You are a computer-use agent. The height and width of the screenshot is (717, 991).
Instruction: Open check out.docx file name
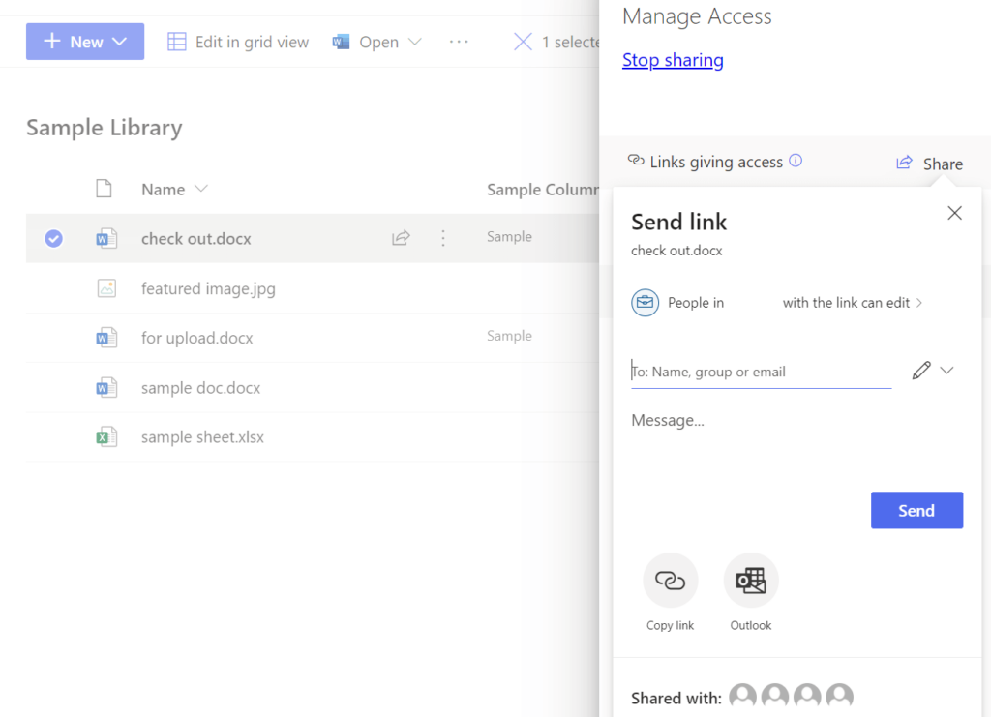tap(195, 238)
